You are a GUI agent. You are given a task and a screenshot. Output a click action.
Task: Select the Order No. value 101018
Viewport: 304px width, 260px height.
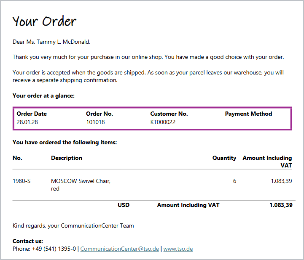point(95,122)
